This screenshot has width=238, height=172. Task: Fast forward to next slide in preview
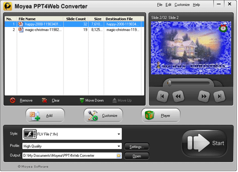coord(204,97)
